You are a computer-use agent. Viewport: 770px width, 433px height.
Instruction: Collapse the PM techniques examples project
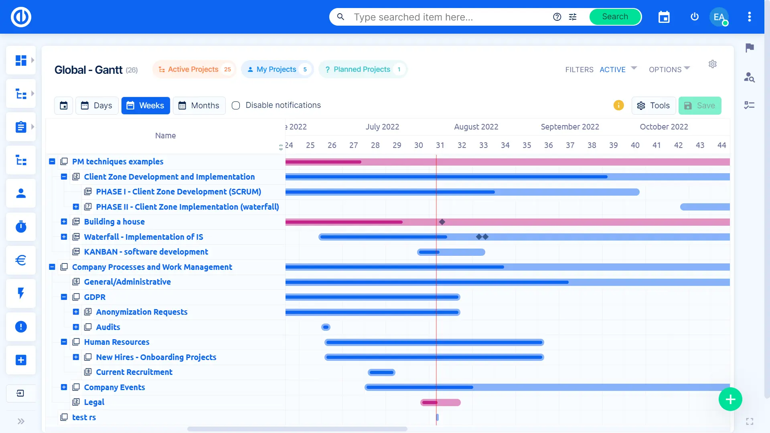(52, 162)
